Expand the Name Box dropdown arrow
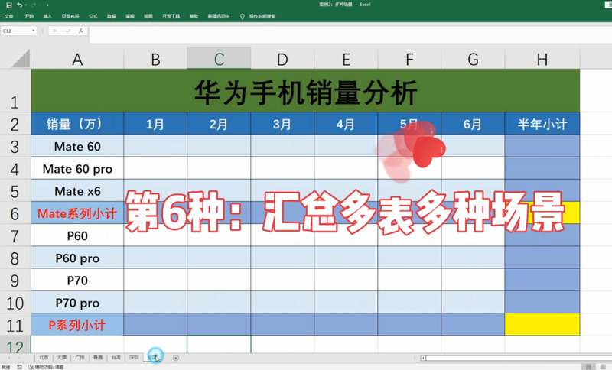Image resolution: width=612 pixels, height=370 pixels. point(34,31)
